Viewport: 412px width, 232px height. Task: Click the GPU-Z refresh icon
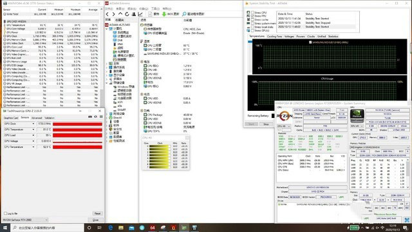96,117
